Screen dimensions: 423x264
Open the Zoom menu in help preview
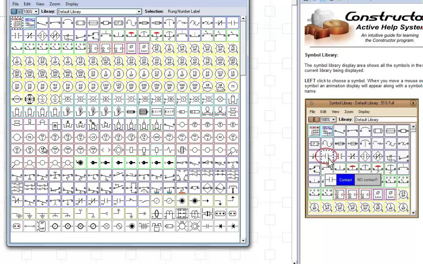point(349,111)
